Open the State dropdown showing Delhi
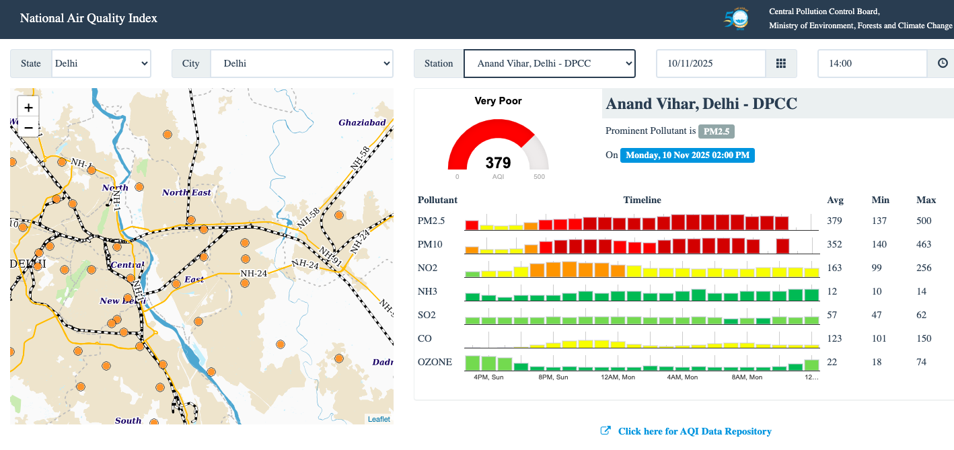 (101, 63)
